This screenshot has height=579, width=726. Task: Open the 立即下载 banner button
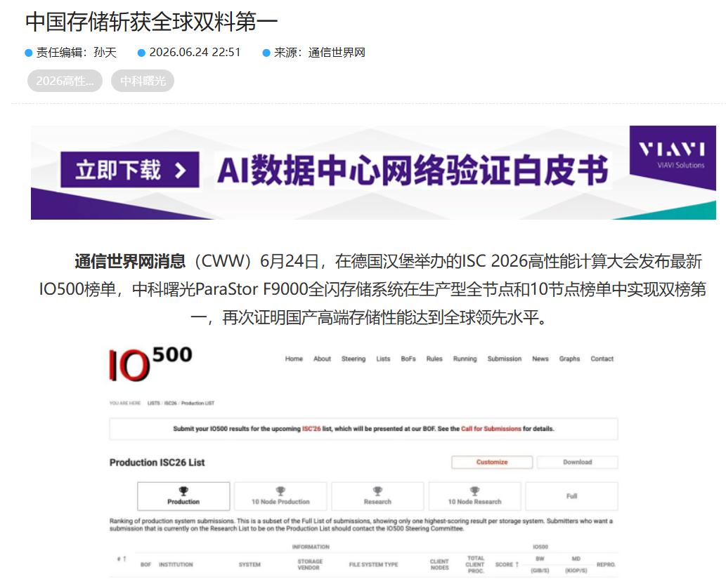click(130, 170)
